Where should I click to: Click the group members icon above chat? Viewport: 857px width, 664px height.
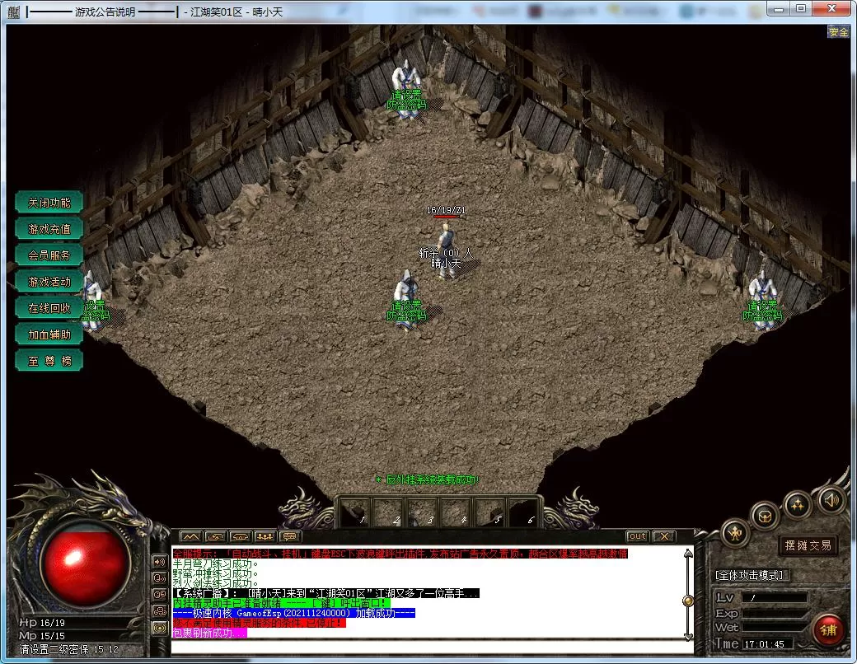click(265, 537)
